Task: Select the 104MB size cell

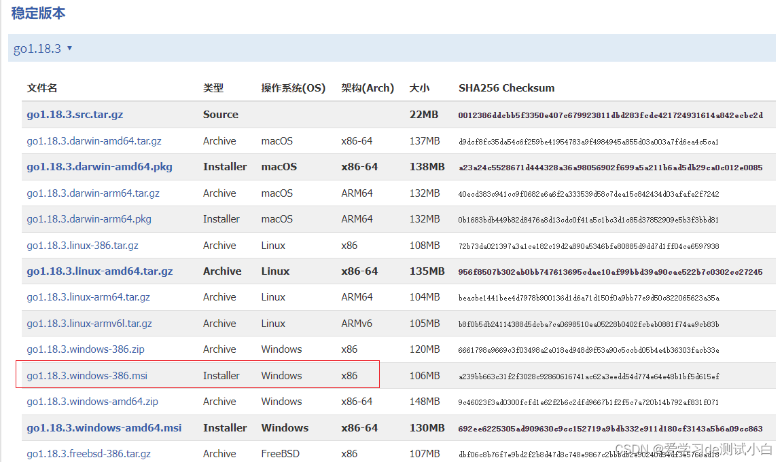Action: pyautogui.click(x=425, y=297)
